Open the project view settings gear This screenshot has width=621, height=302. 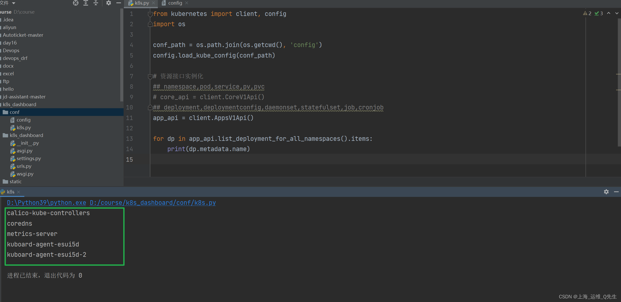pos(109,3)
